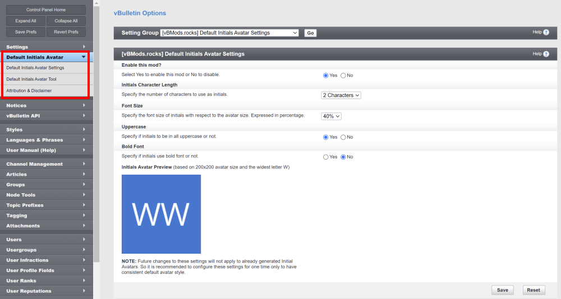
Task: Expand the Users section
Action: (46, 240)
